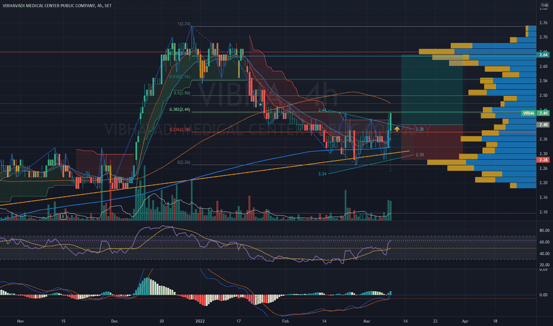Click the 2.44 triangle trendline label
This screenshot has height=326, width=553.
(x=322, y=110)
